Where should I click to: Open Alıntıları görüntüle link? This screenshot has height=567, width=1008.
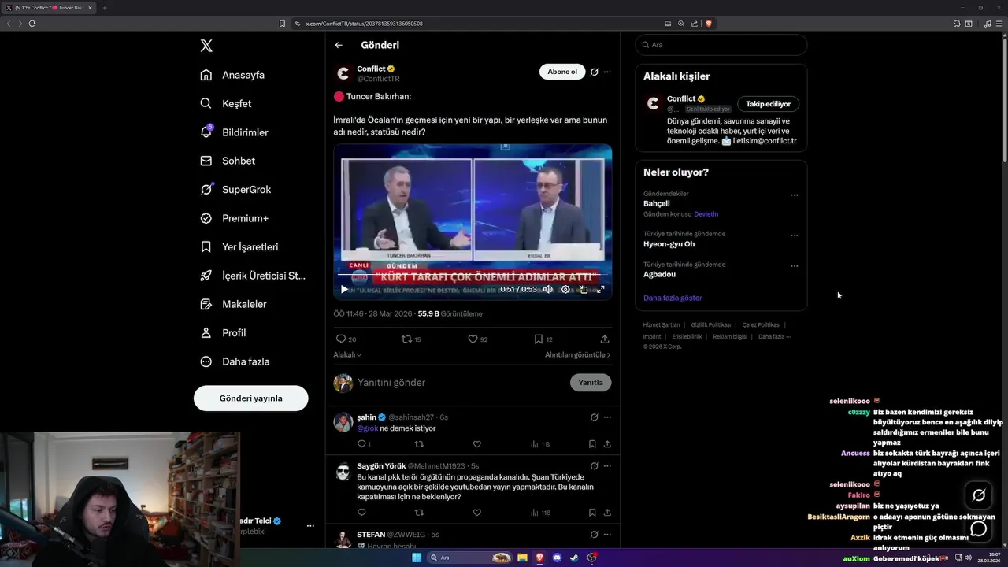tap(577, 354)
